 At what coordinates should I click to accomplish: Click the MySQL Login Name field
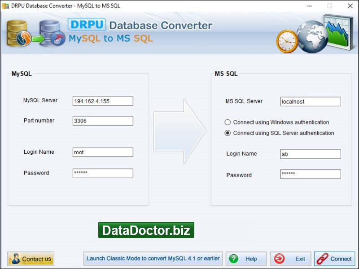pyautogui.click(x=103, y=152)
